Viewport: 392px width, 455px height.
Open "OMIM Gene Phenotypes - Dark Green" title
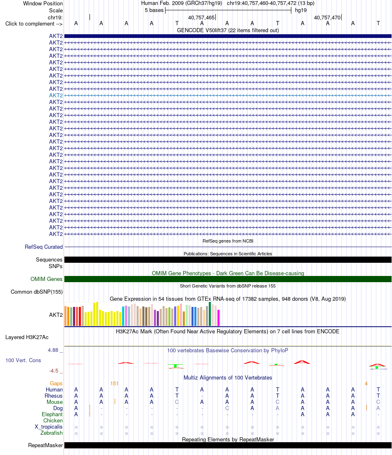228,273
